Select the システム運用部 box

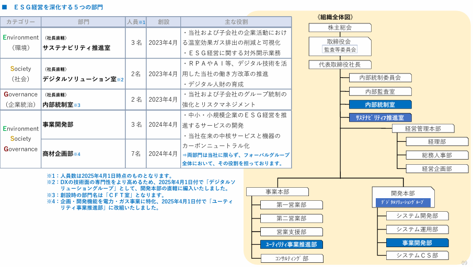click(x=417, y=229)
